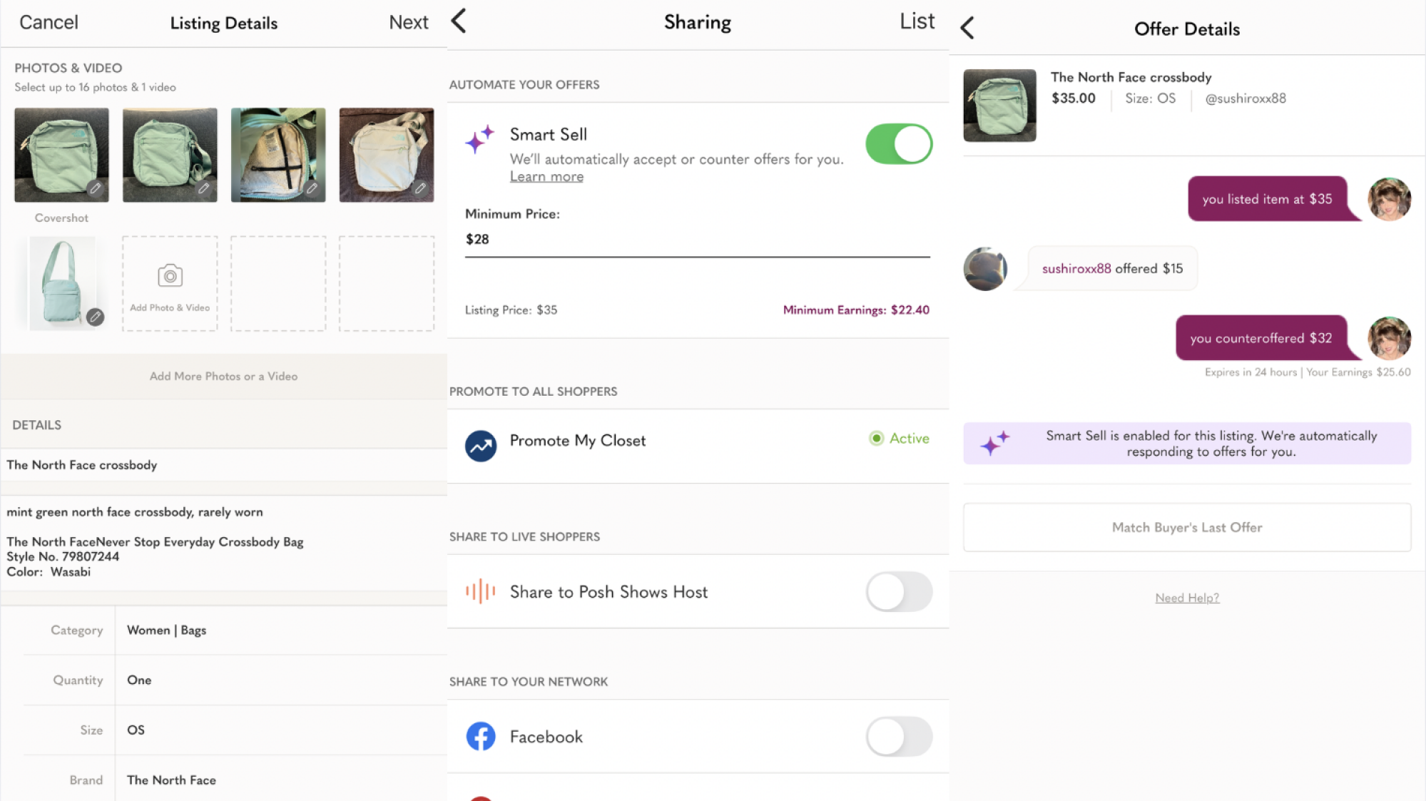Open the Smart Sell Learn more link
Image resolution: width=1426 pixels, height=801 pixels.
(546, 177)
